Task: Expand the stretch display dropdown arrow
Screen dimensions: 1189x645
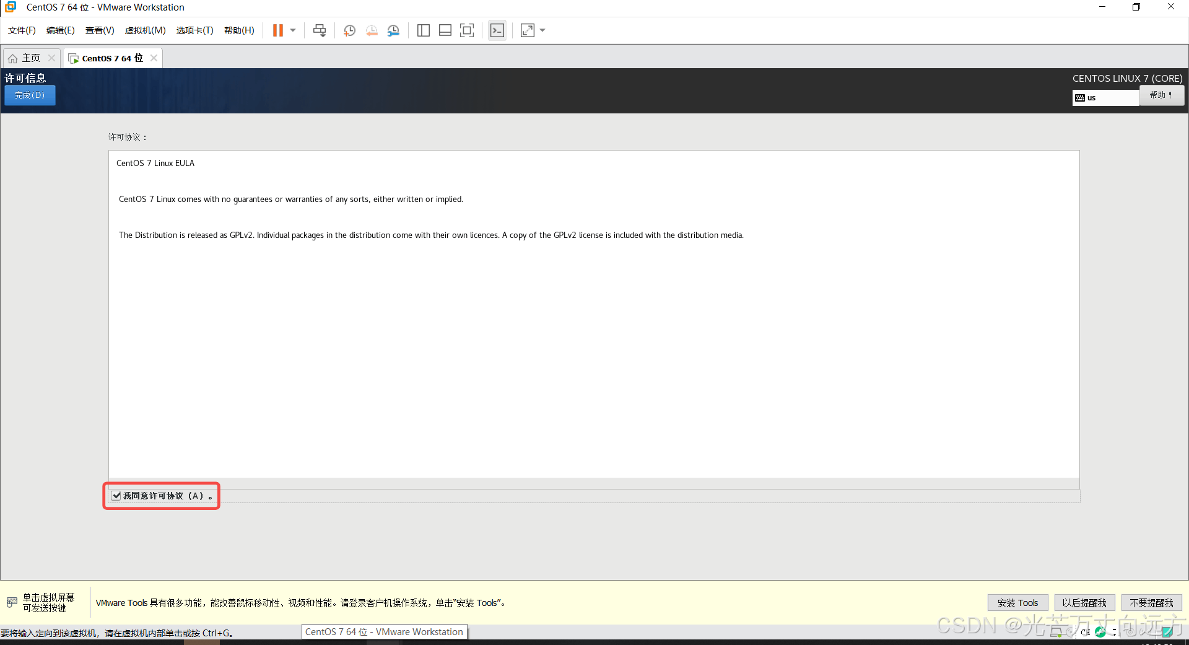Action: (542, 30)
